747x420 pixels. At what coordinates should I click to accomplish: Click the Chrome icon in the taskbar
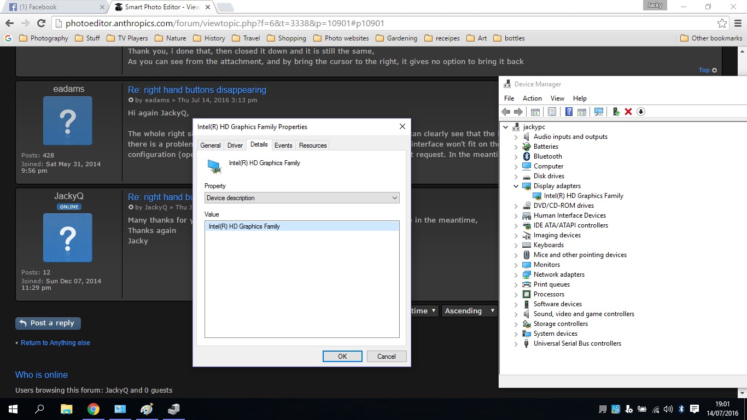click(93, 409)
